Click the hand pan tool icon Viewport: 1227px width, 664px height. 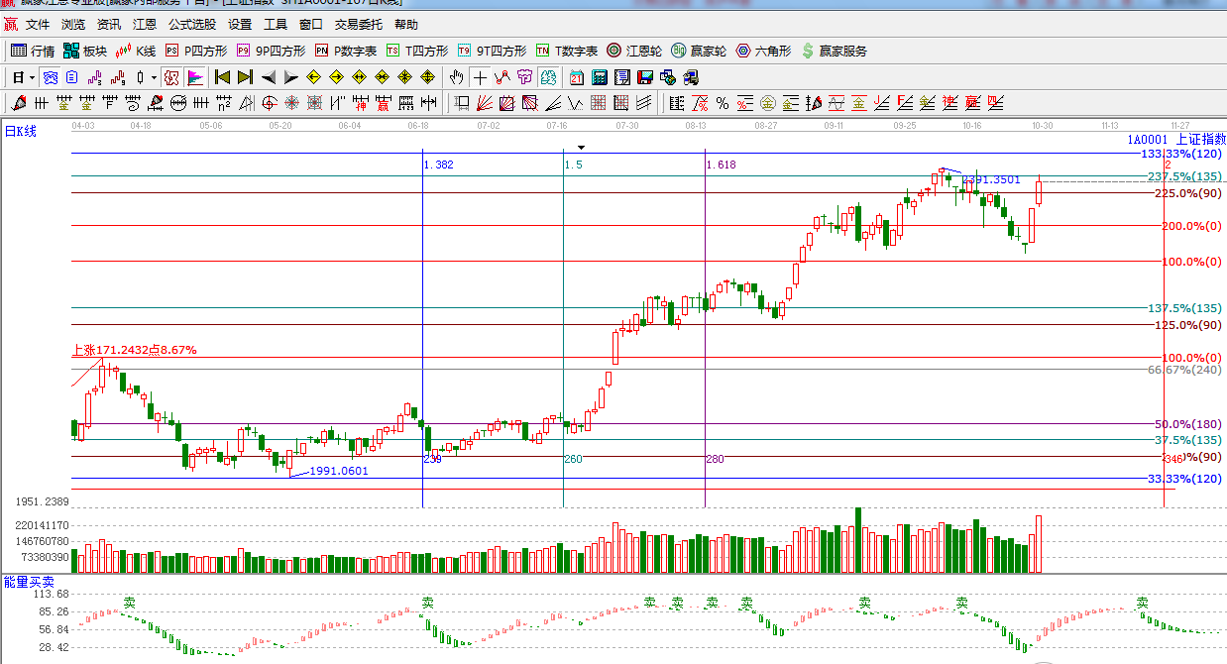(457, 77)
